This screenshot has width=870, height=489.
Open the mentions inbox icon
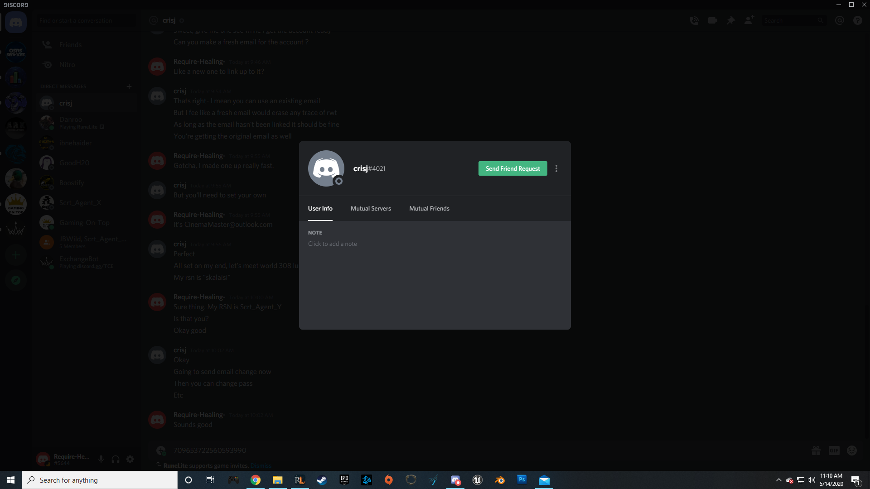(839, 20)
